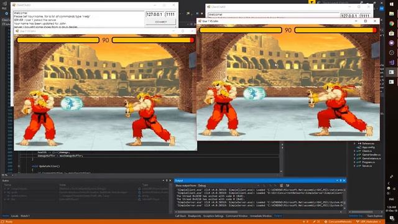This screenshot has height=224, width=398.
Task: Toggle word wrap icon in Output toolbar
Action: pyautogui.click(x=287, y=185)
